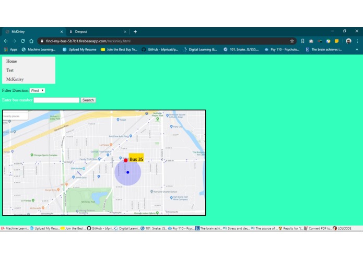Open the Join the Best Buy bookmark
The width and height of the screenshot is (363, 258).
pos(119,49)
